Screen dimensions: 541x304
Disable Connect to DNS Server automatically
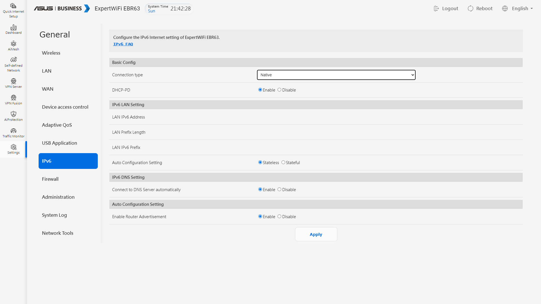tap(279, 189)
